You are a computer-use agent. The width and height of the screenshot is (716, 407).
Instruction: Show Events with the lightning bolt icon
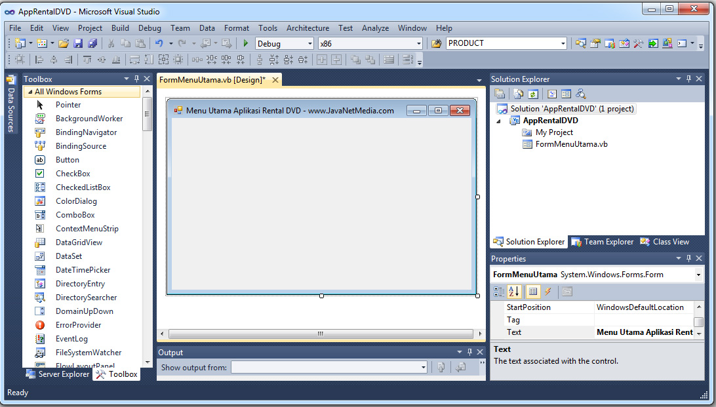547,292
